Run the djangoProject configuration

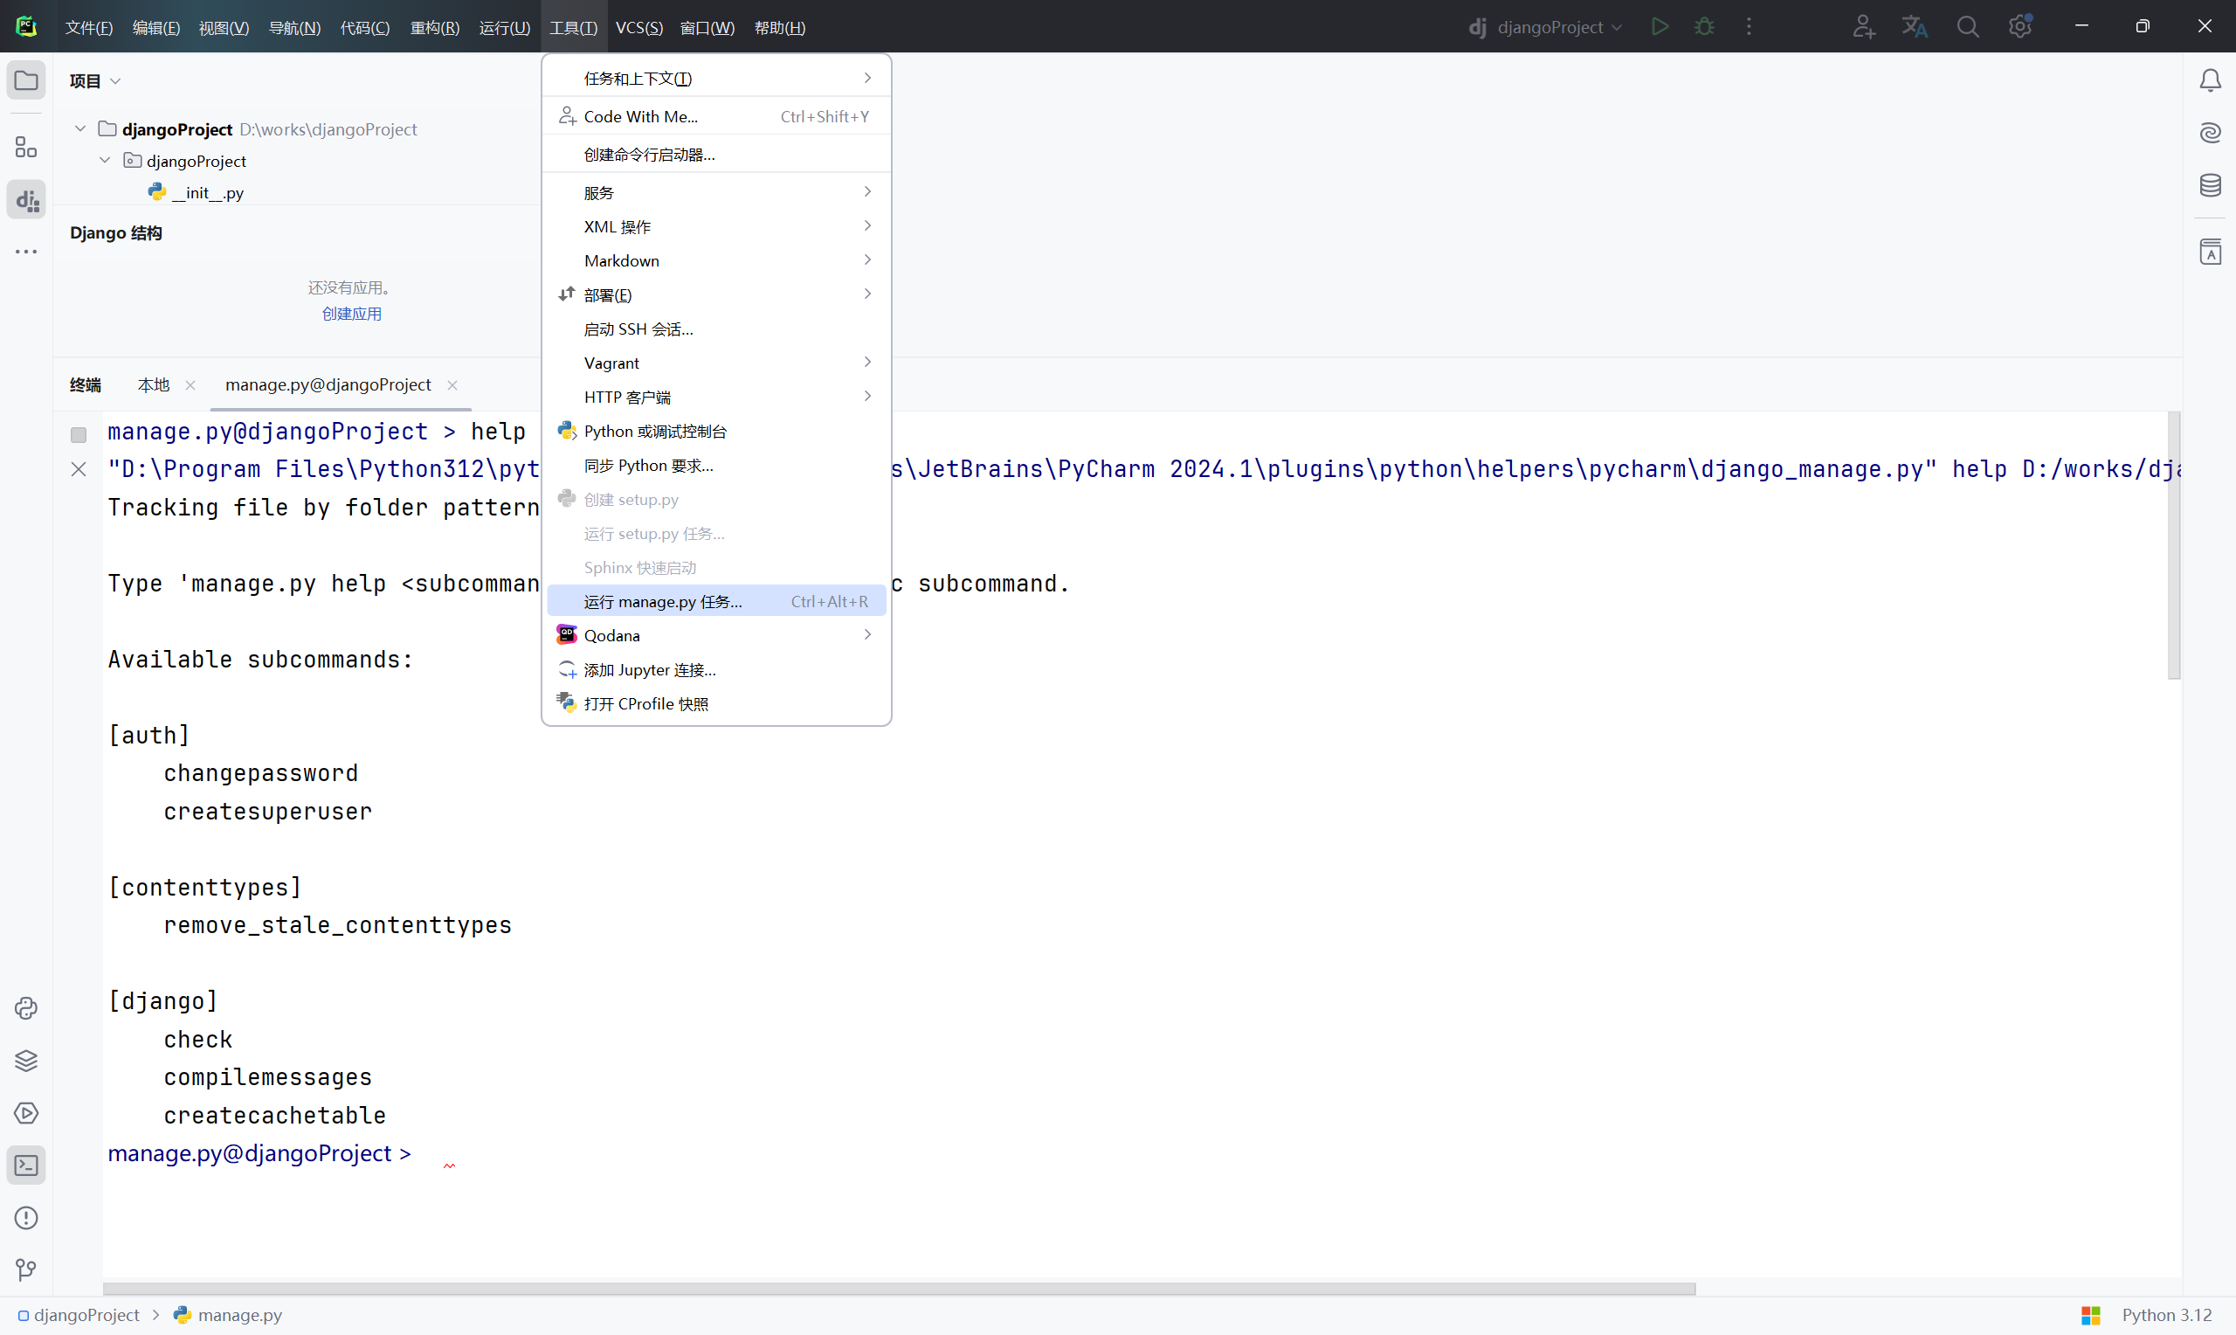pyautogui.click(x=1660, y=27)
